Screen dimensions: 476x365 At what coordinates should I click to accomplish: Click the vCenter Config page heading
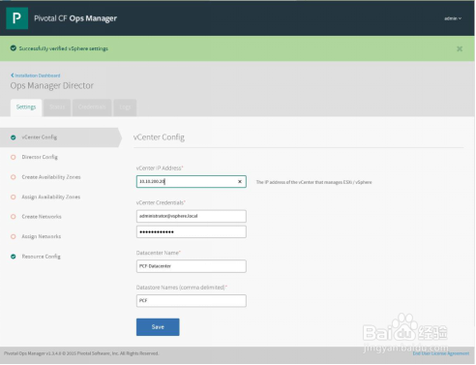click(x=159, y=137)
